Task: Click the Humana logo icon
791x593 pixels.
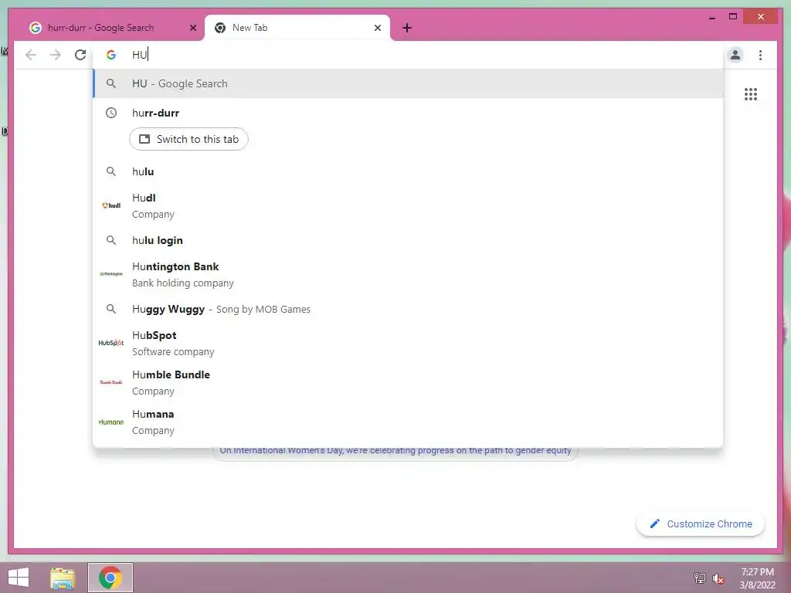Action: pos(111,422)
